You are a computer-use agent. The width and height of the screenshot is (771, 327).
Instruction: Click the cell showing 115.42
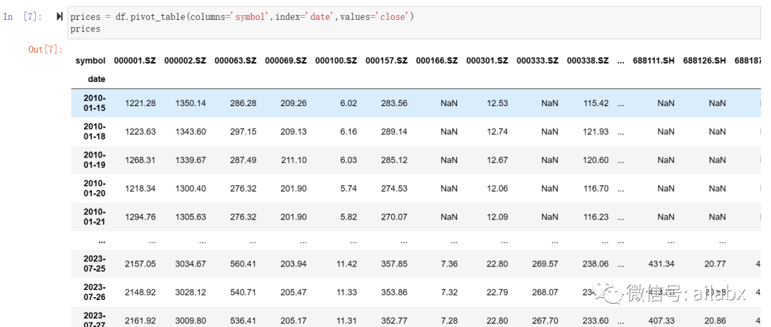click(596, 103)
